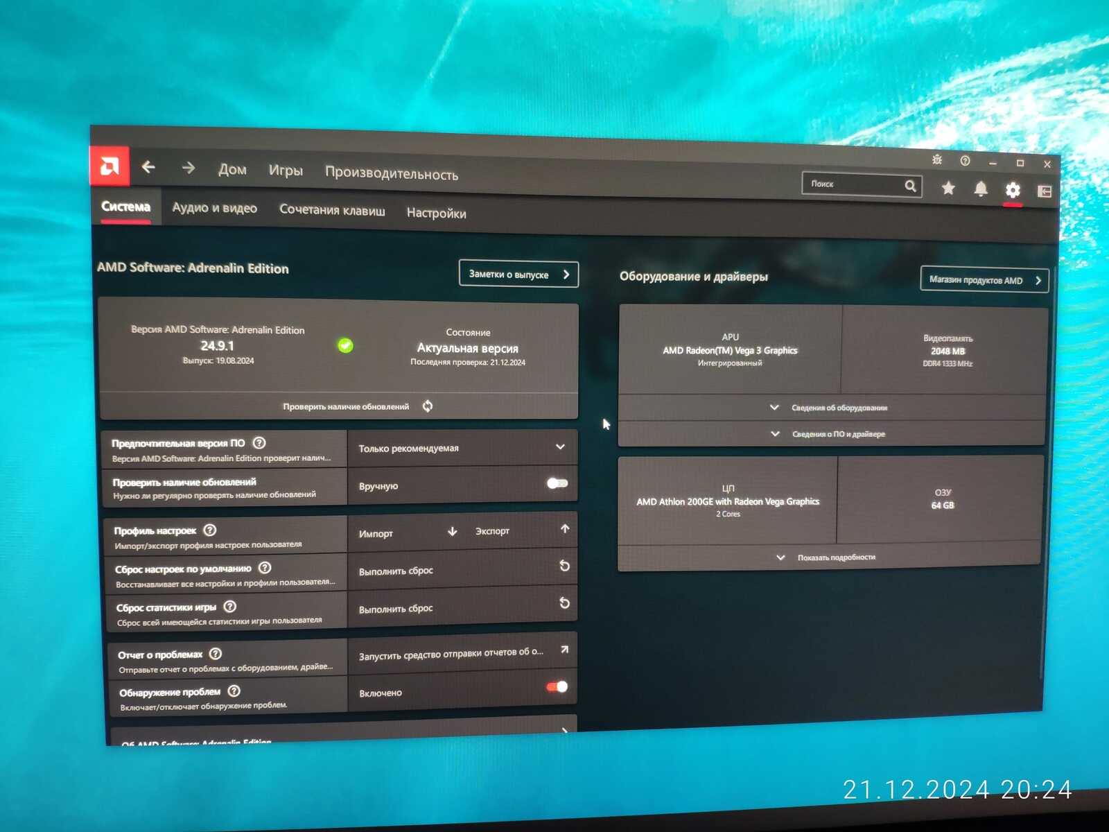Viewport: 1109px width, 832px height.
Task: Click the status text 'Актуальная версия'
Action: [468, 348]
